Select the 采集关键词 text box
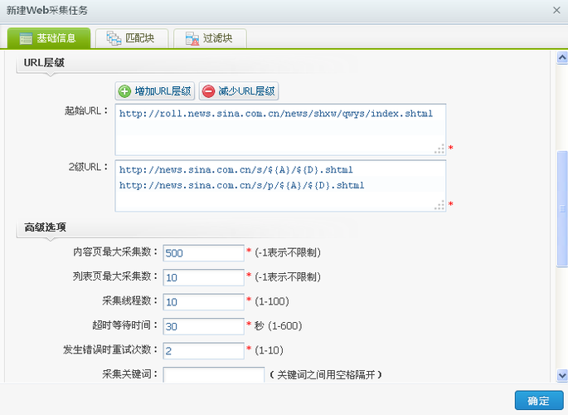This screenshot has height=415, width=568. (213, 374)
